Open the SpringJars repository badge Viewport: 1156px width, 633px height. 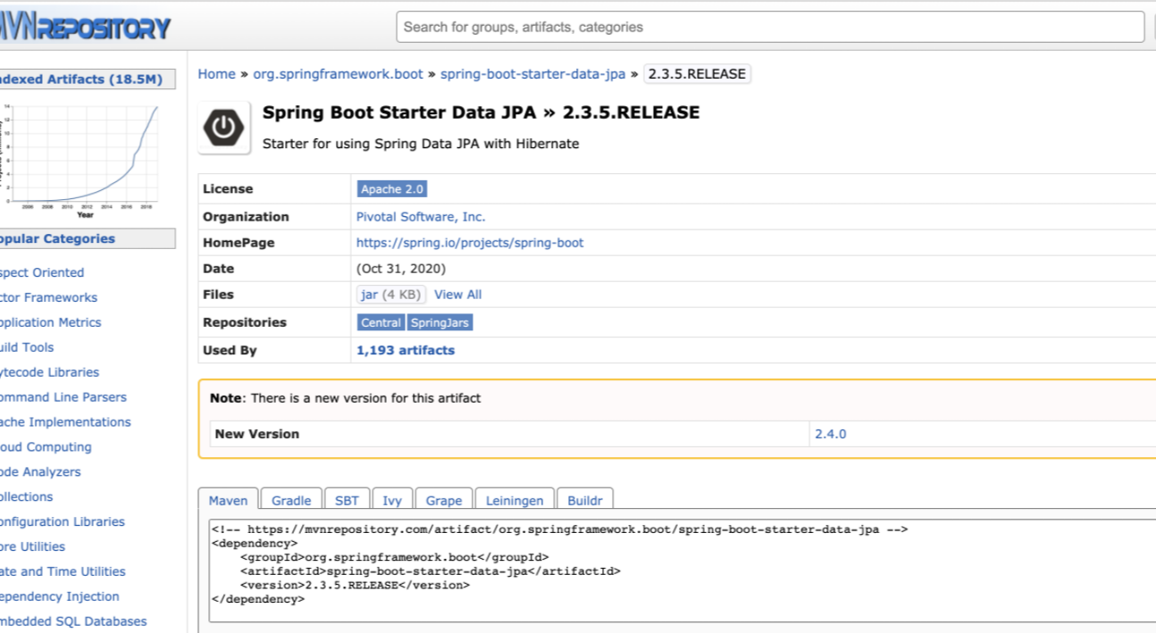pos(440,322)
